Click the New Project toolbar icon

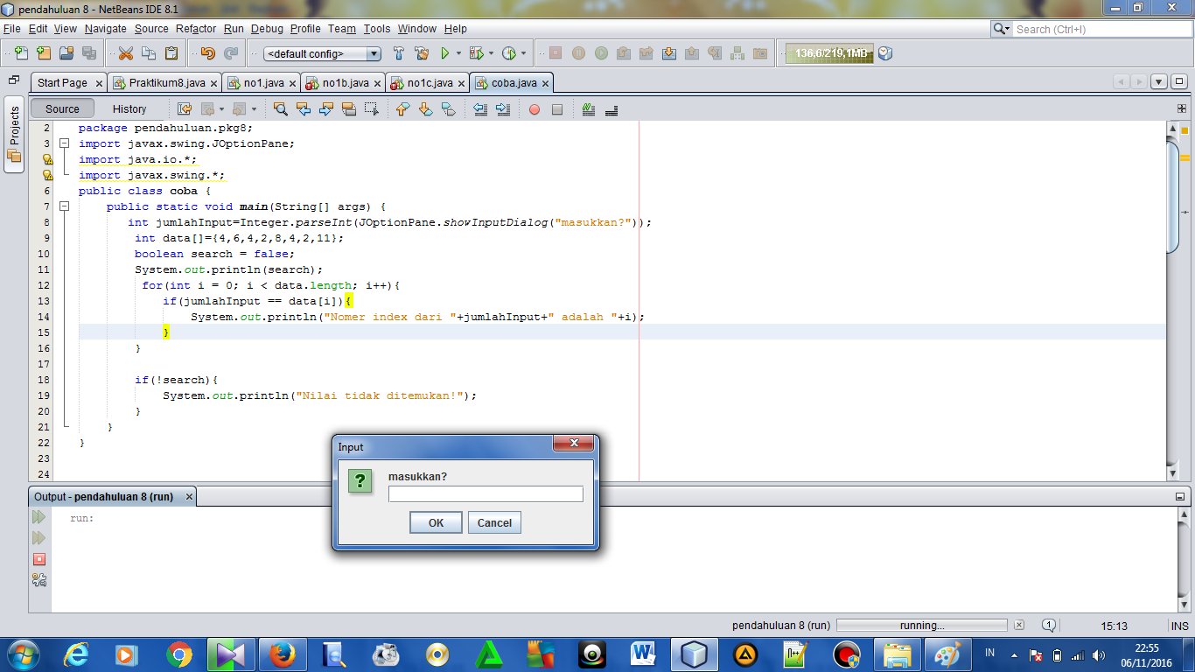click(x=44, y=53)
